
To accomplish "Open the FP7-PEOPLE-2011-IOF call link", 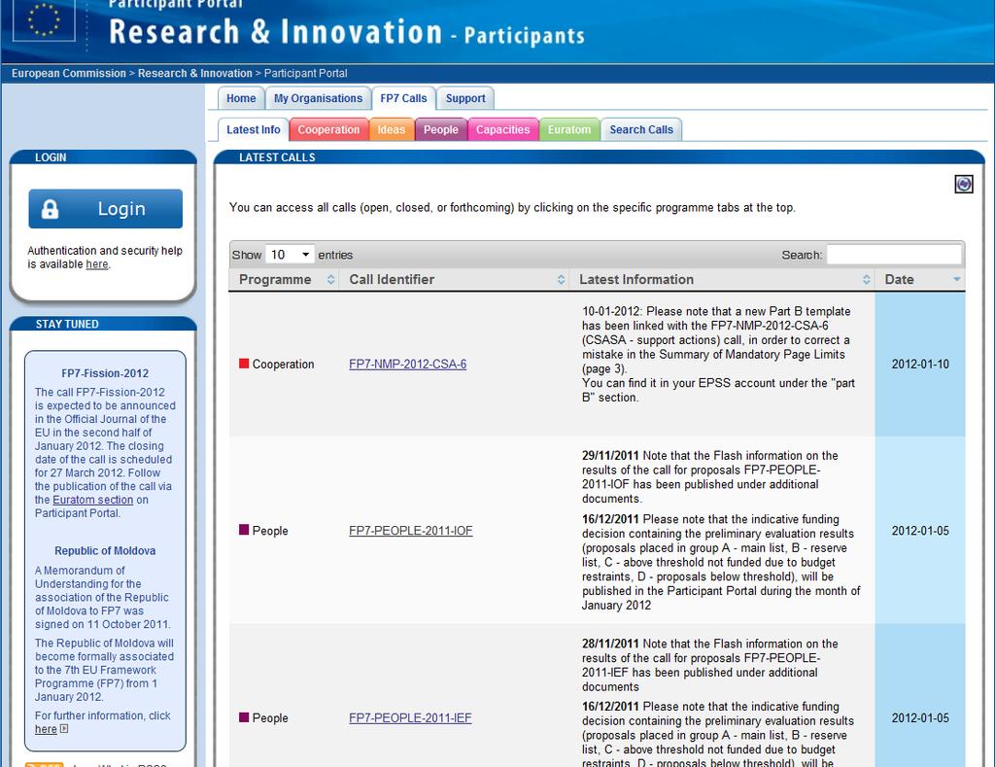I will pyautogui.click(x=411, y=530).
